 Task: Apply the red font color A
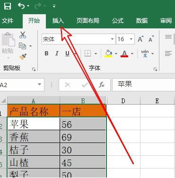pos(124,53)
